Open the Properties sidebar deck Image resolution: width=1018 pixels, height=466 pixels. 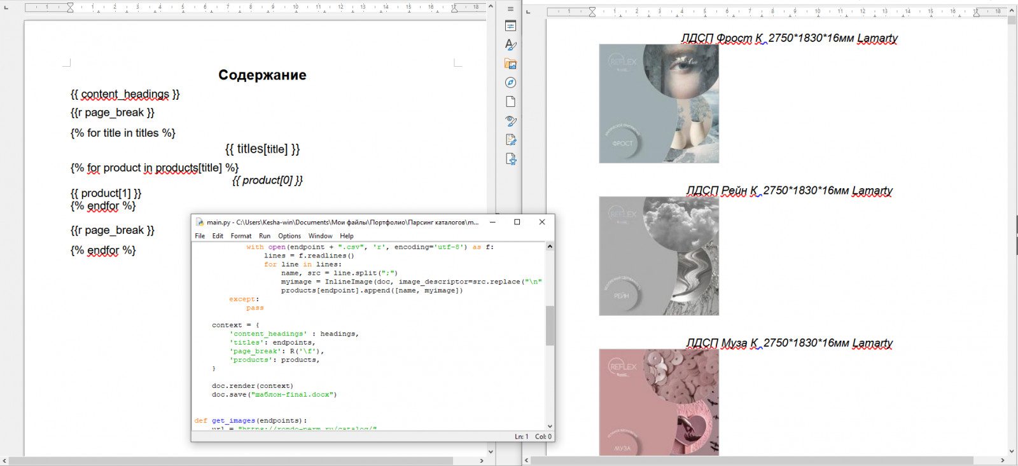(x=510, y=26)
